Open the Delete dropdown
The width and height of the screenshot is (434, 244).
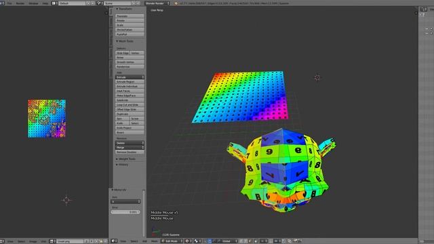[x=130, y=143]
